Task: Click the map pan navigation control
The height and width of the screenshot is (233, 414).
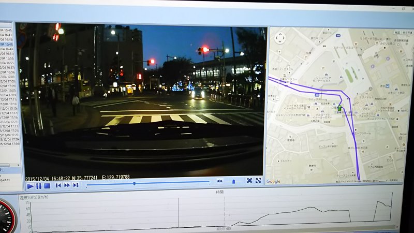Action: coord(279,38)
